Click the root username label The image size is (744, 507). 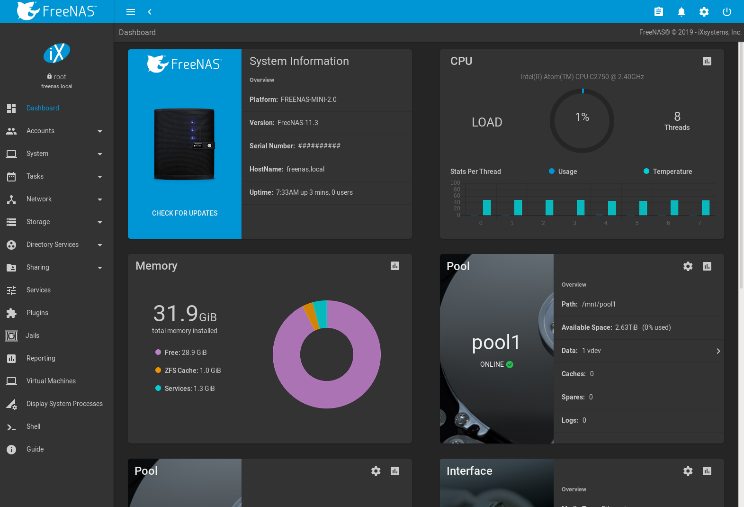click(x=60, y=77)
